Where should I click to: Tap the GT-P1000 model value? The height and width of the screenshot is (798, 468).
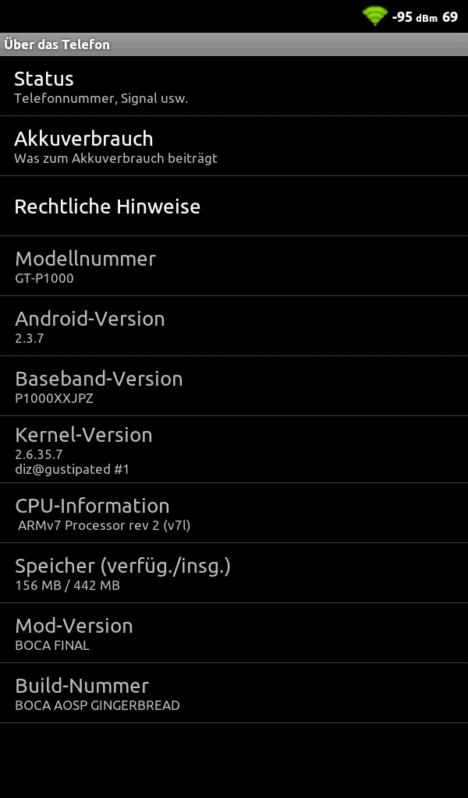click(x=44, y=278)
